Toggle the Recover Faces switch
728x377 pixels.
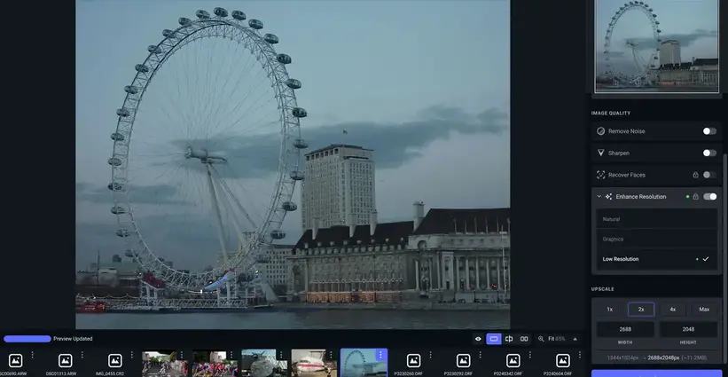click(709, 175)
